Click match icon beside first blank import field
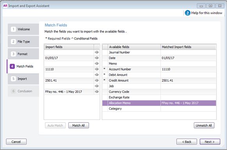 (x=97, y=52)
